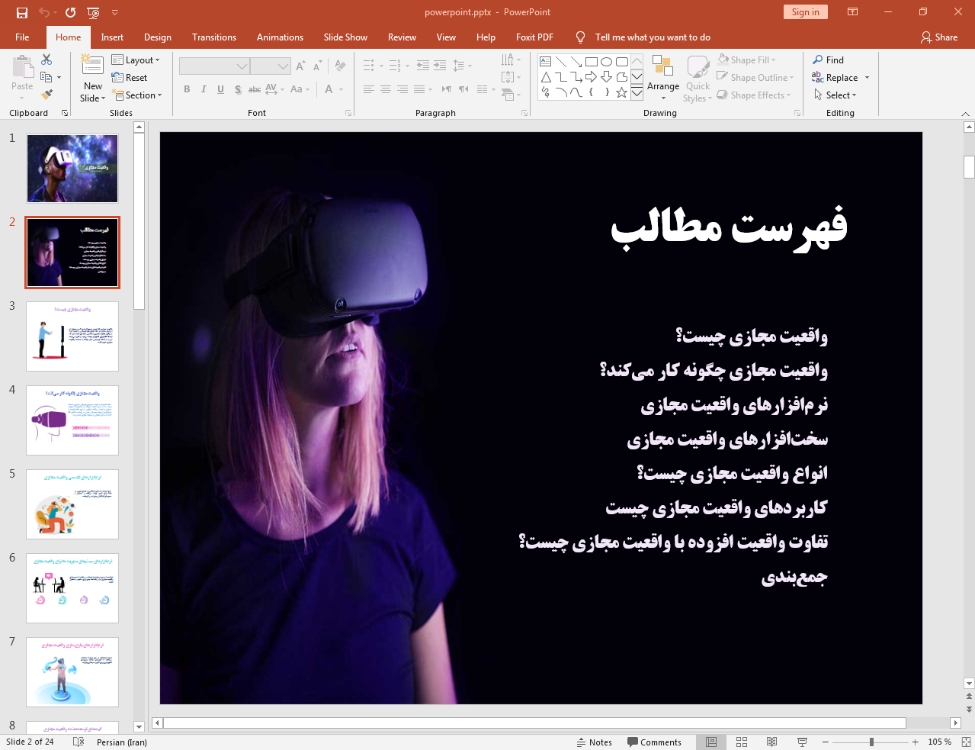Open Section dropdown
Image resolution: width=975 pixels, height=750 pixels.
pos(137,95)
